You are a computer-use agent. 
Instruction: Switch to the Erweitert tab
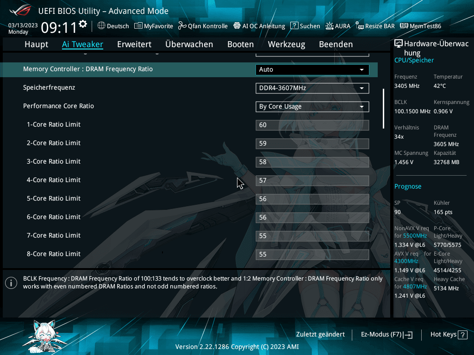(x=134, y=44)
